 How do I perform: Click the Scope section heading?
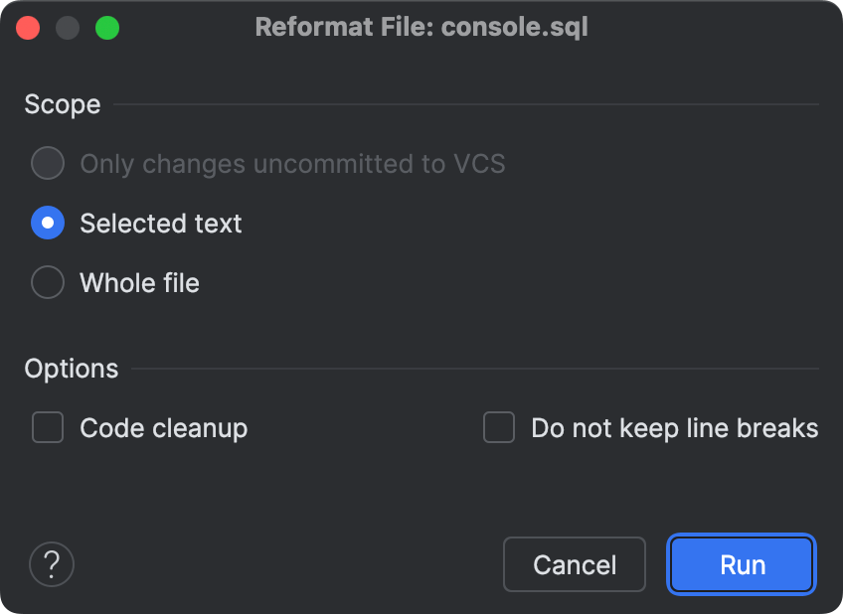(63, 104)
